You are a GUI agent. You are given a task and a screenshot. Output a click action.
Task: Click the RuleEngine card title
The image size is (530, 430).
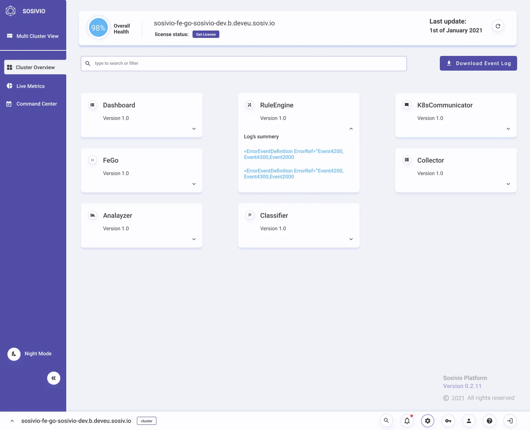click(277, 105)
